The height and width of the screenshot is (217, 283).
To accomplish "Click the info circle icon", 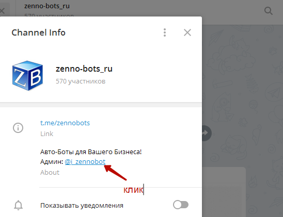I will (18, 128).
